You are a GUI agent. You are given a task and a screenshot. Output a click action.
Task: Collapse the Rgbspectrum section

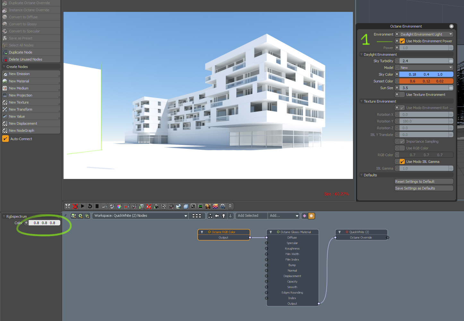pos(4,216)
